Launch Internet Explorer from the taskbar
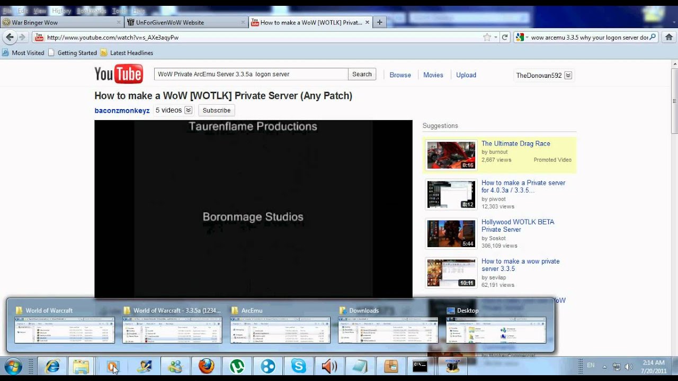This screenshot has height=381, width=678. coord(52,366)
